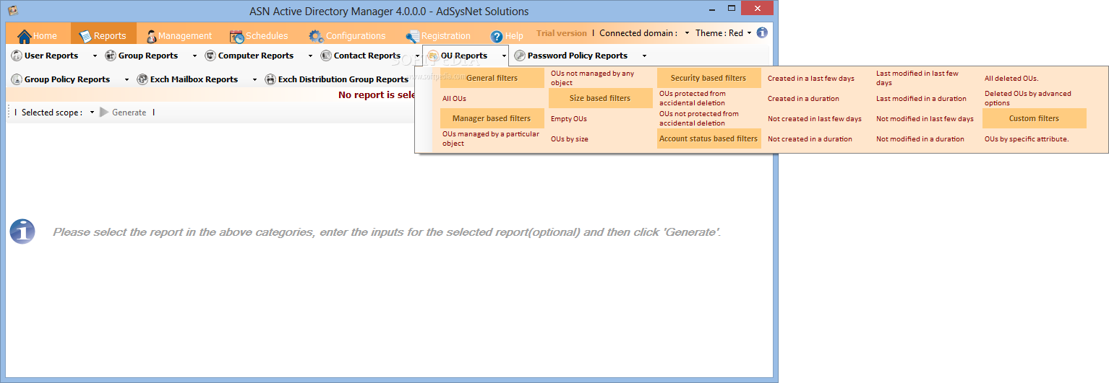This screenshot has width=1109, height=383.
Task: Click the Exch Distribution Group Reports icon
Action: (270, 79)
